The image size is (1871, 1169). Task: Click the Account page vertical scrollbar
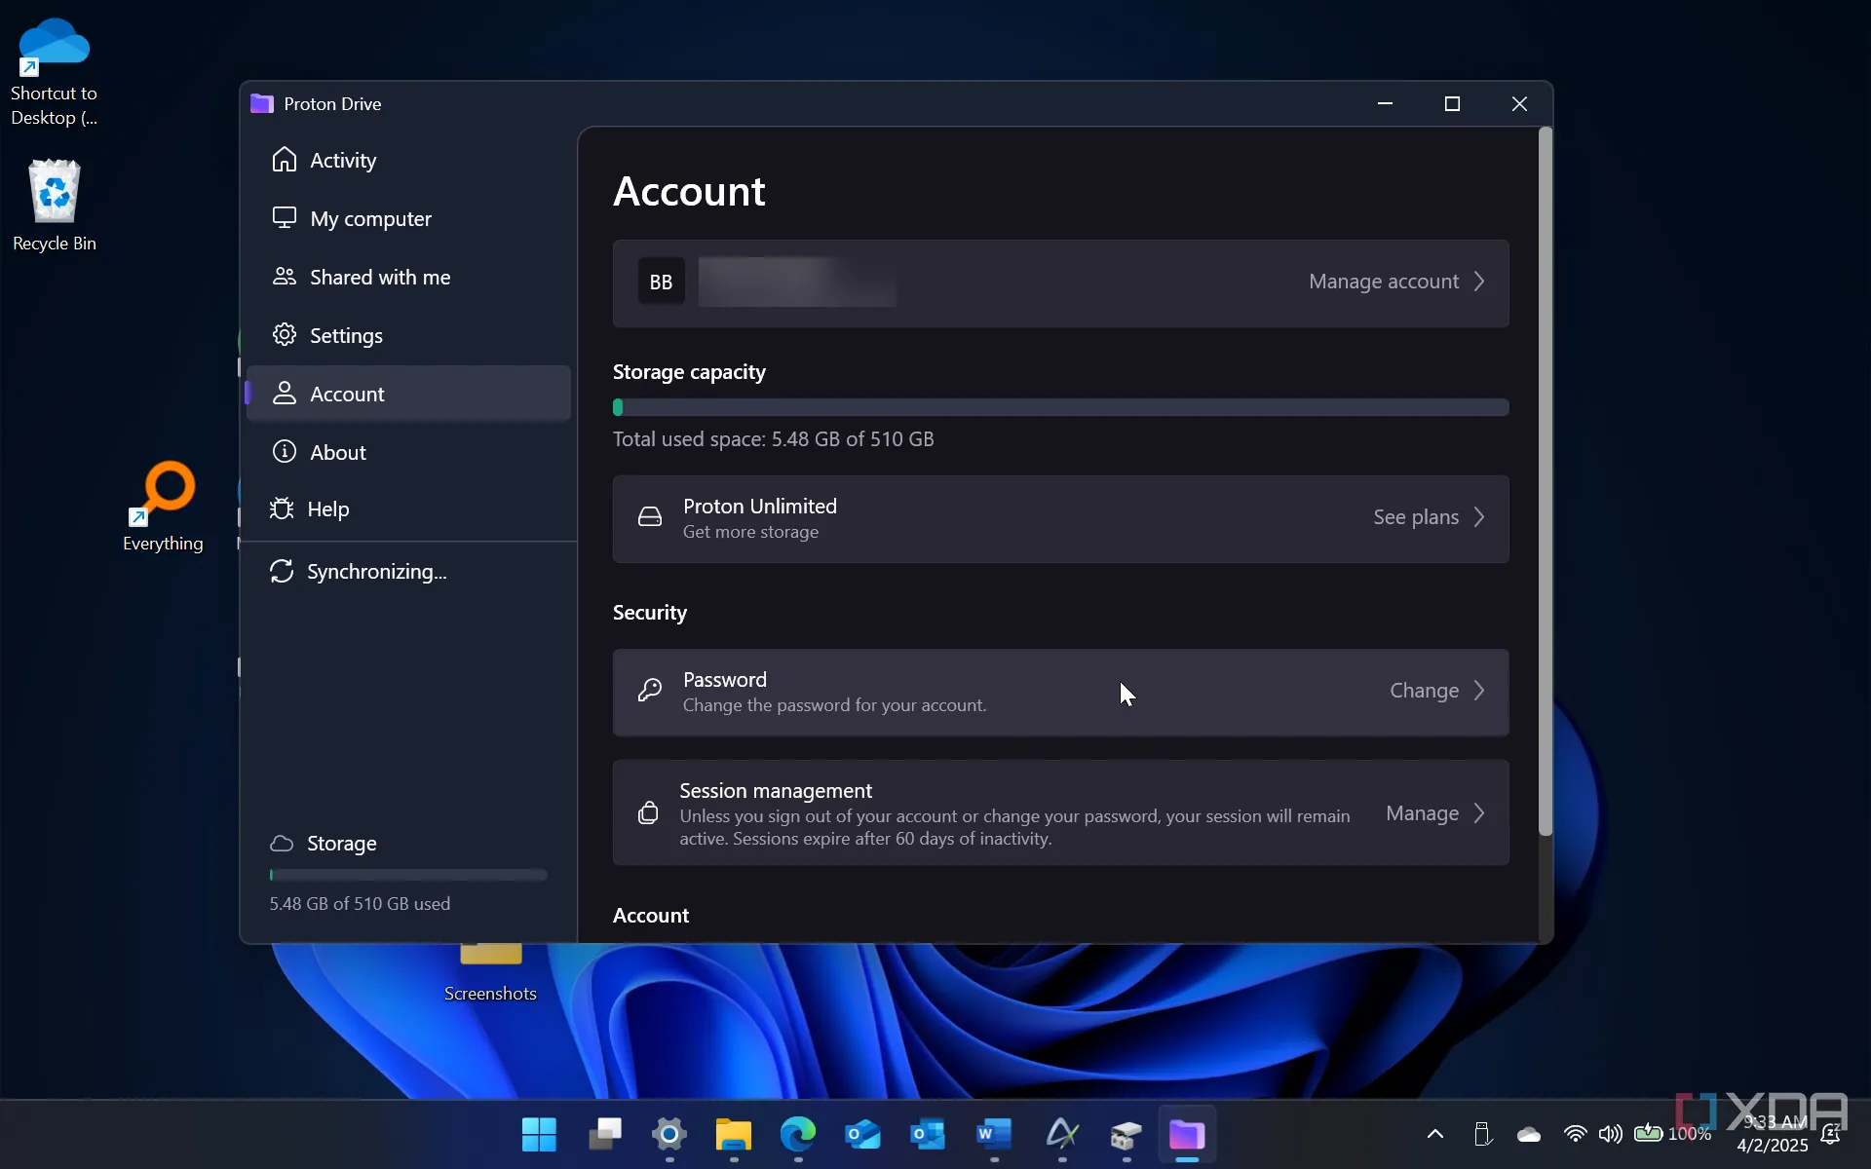tap(1545, 481)
